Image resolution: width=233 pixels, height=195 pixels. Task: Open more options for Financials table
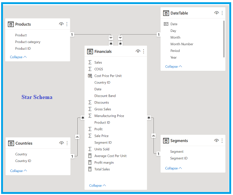pyautogui.click(x=143, y=52)
